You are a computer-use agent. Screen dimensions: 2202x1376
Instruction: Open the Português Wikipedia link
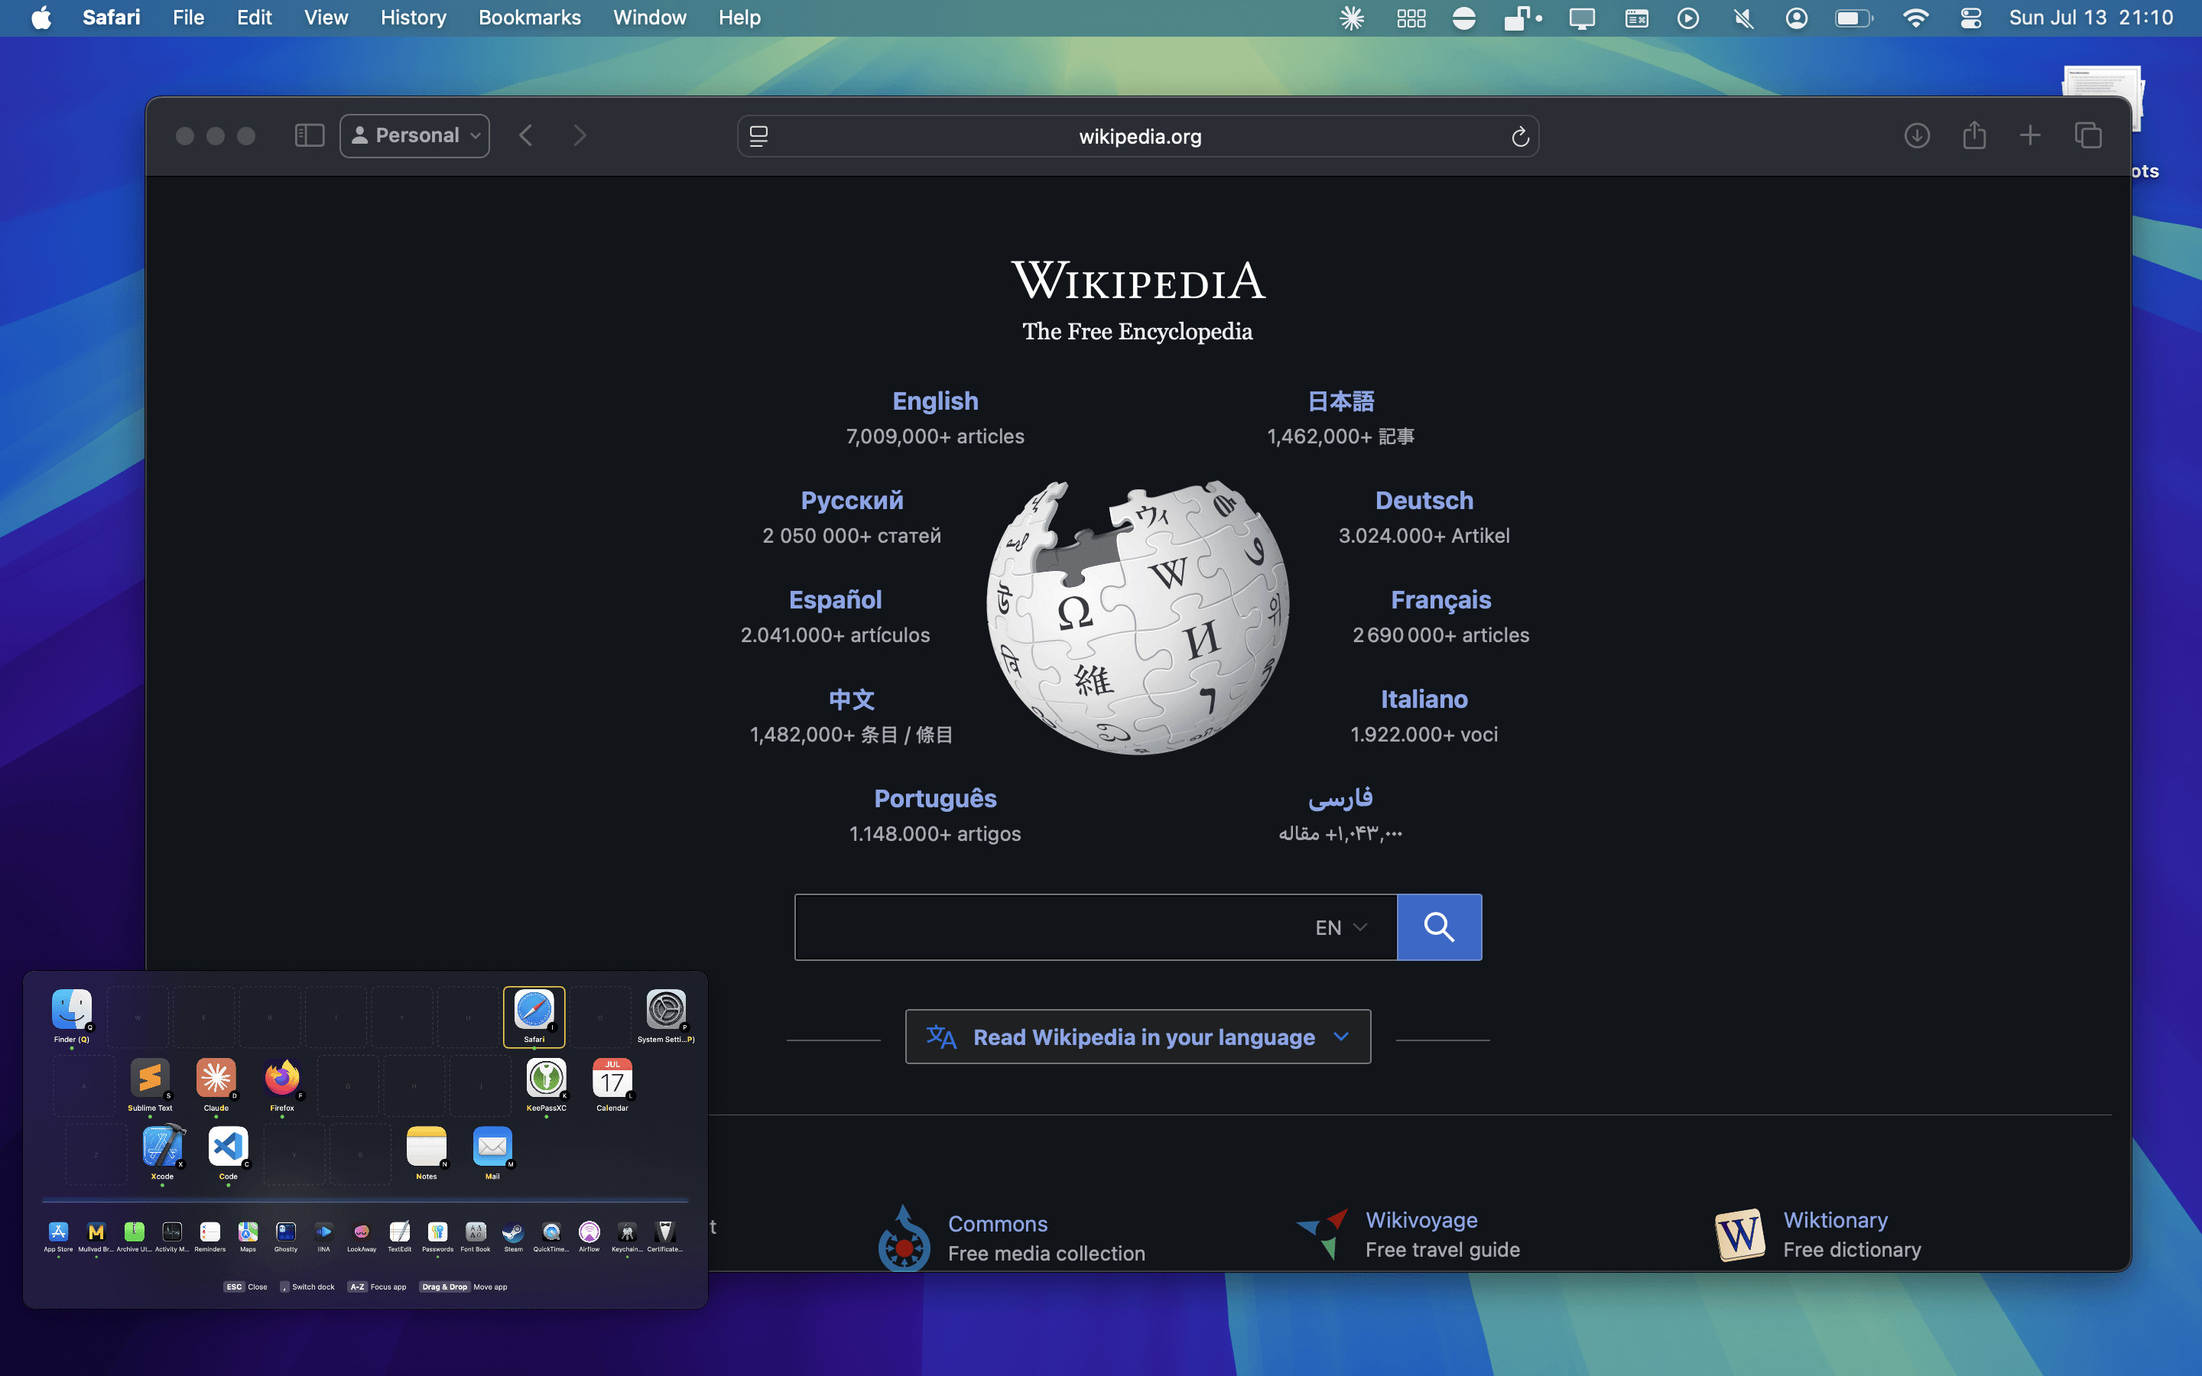(935, 798)
